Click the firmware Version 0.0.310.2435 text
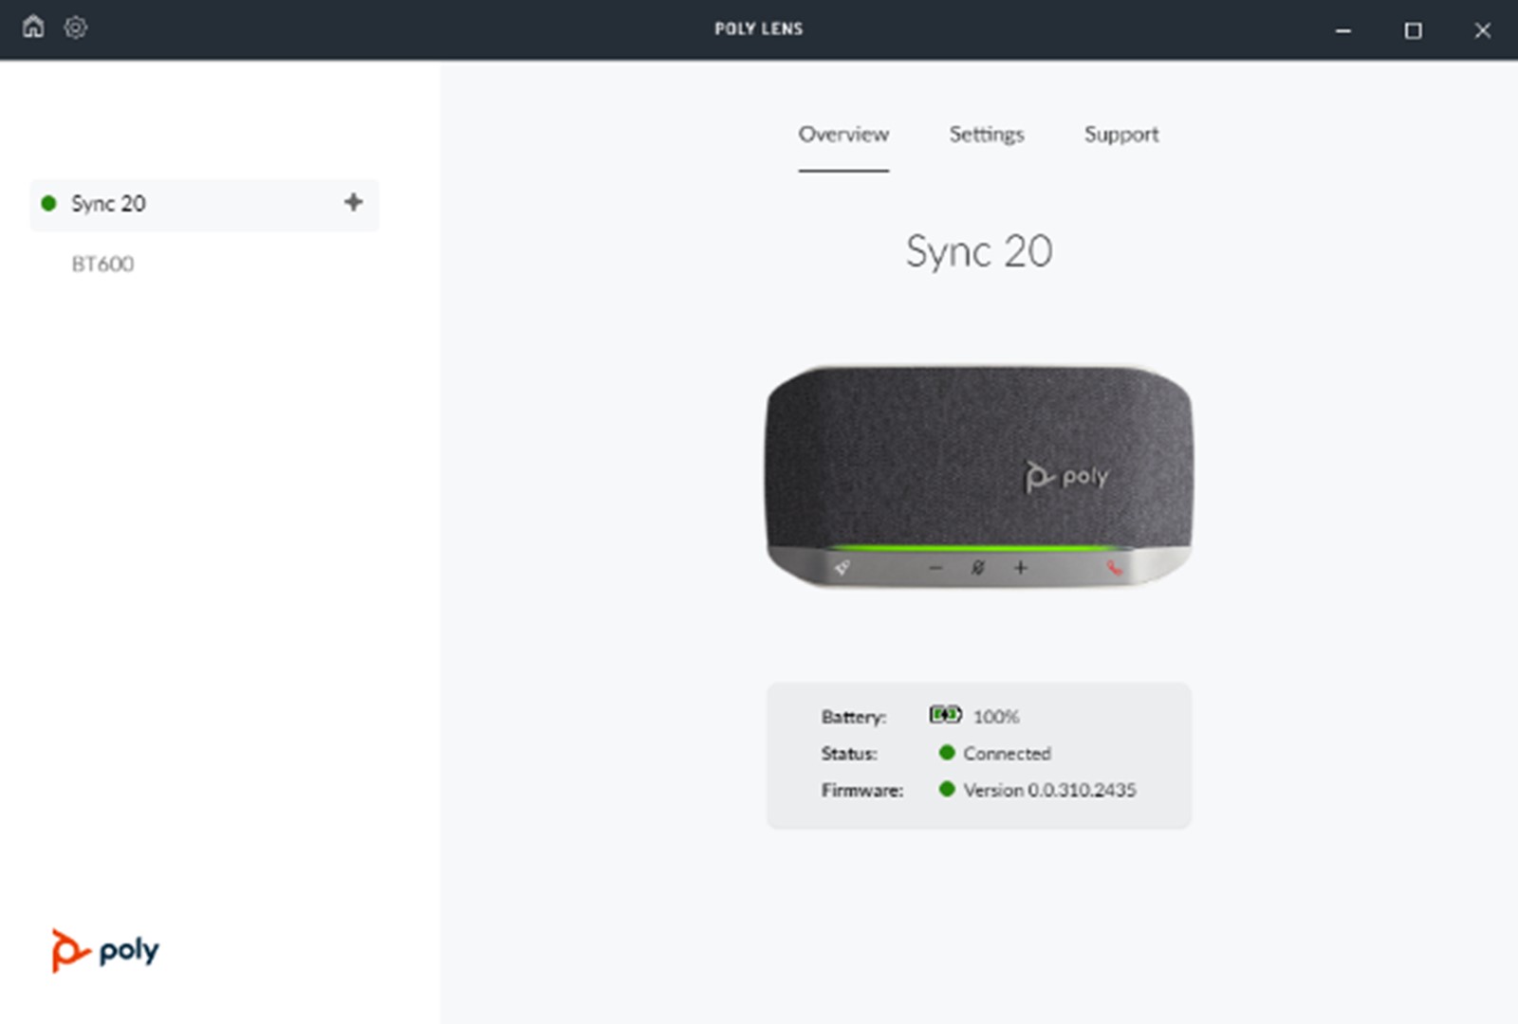Viewport: 1518px width, 1024px height. 1049,790
